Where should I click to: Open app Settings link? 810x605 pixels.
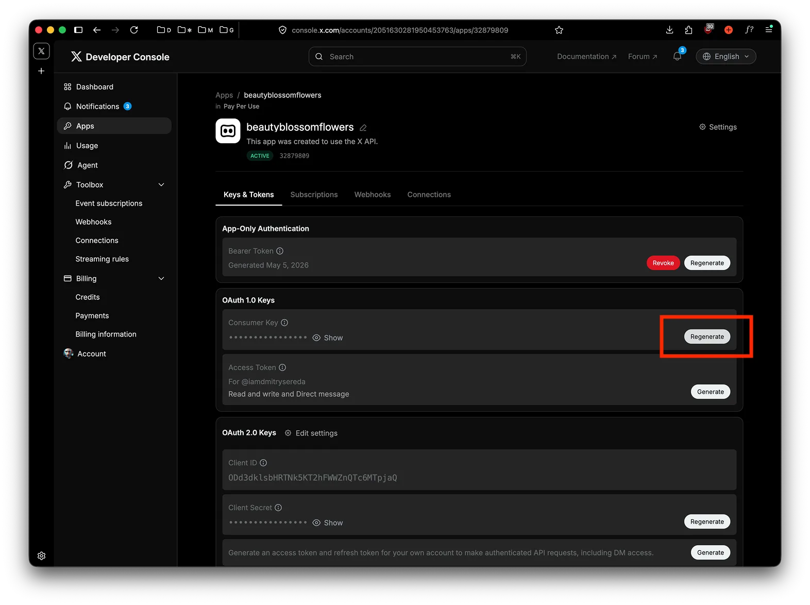coord(718,127)
